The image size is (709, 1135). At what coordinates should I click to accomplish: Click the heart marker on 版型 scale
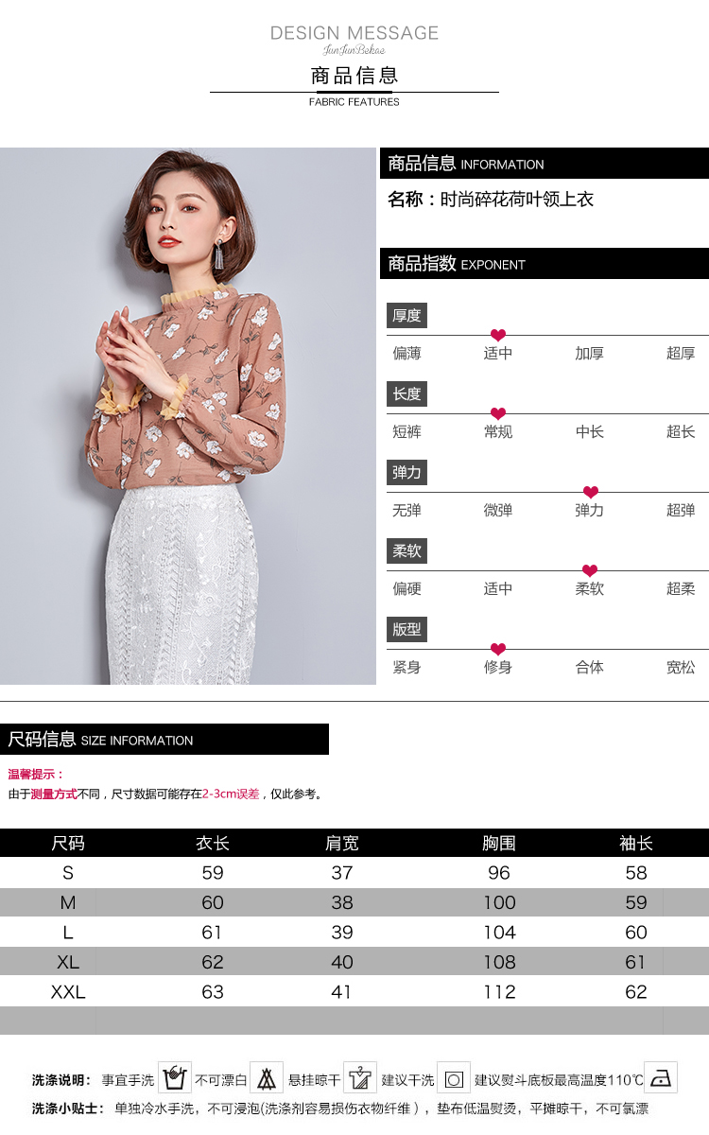[498, 649]
